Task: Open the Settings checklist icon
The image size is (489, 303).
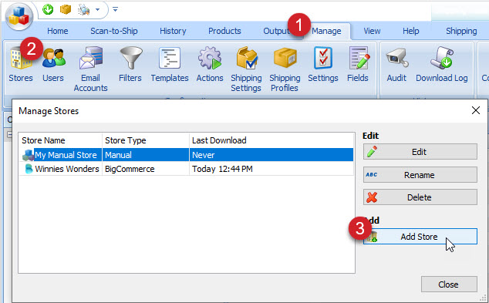Action: tap(323, 65)
